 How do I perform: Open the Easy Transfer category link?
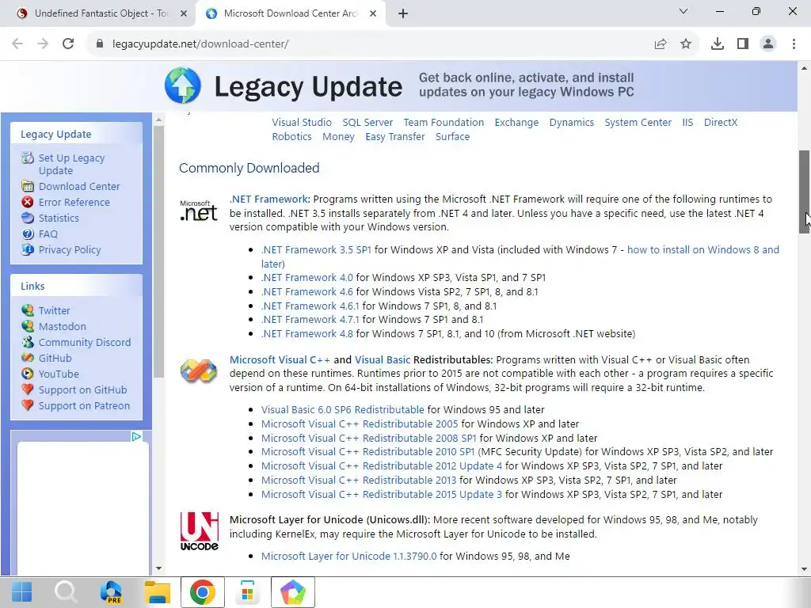point(394,136)
